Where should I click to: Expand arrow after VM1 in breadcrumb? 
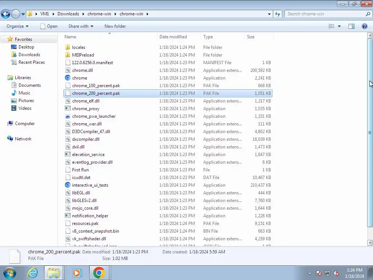coord(53,14)
